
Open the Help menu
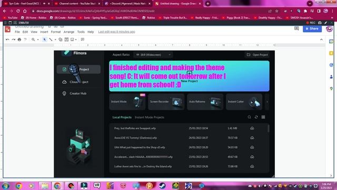coord(91,32)
